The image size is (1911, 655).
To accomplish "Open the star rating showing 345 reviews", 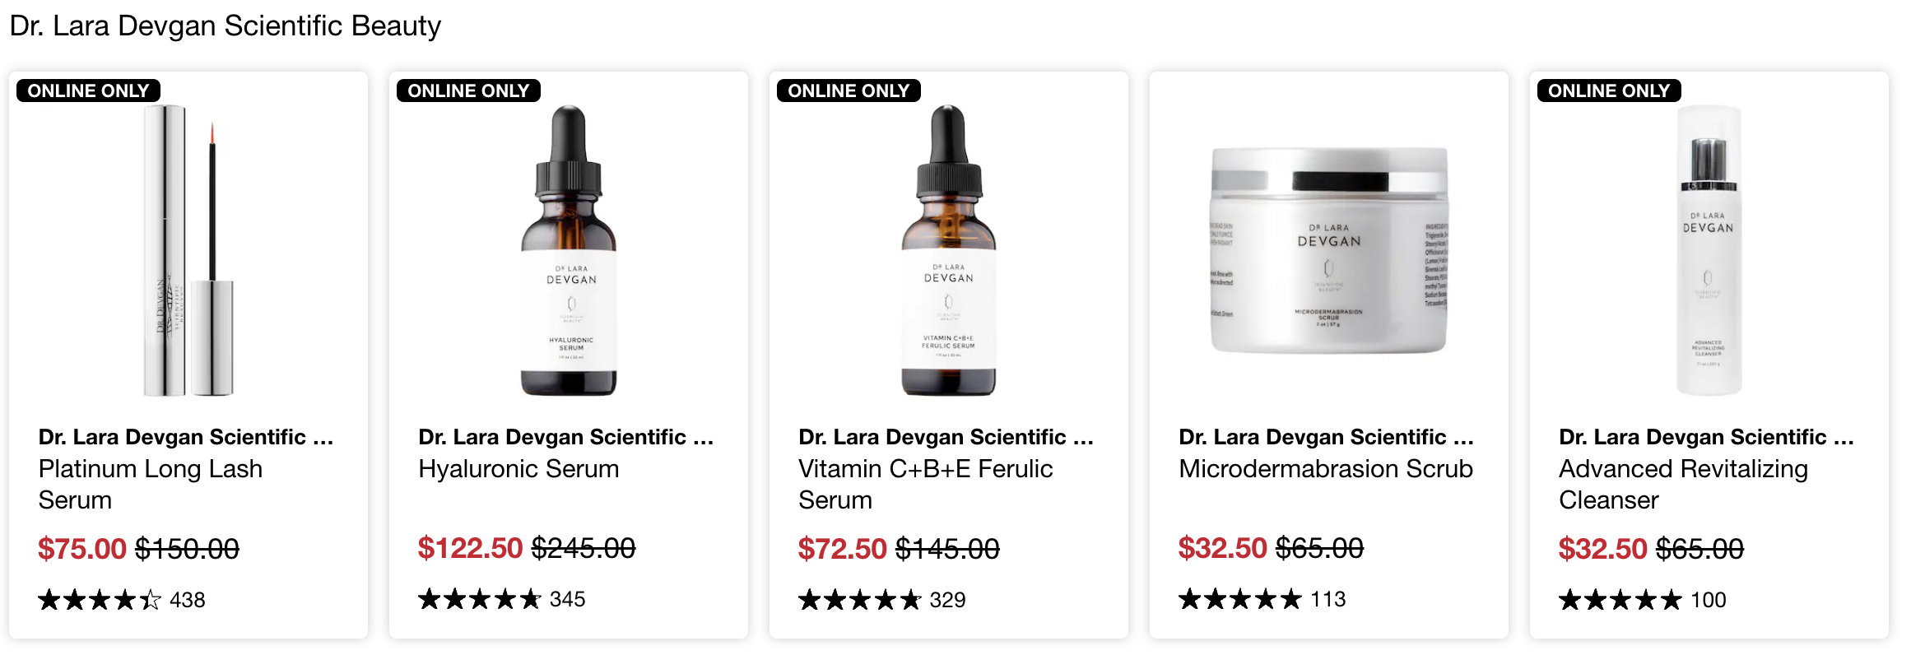I will click(480, 599).
